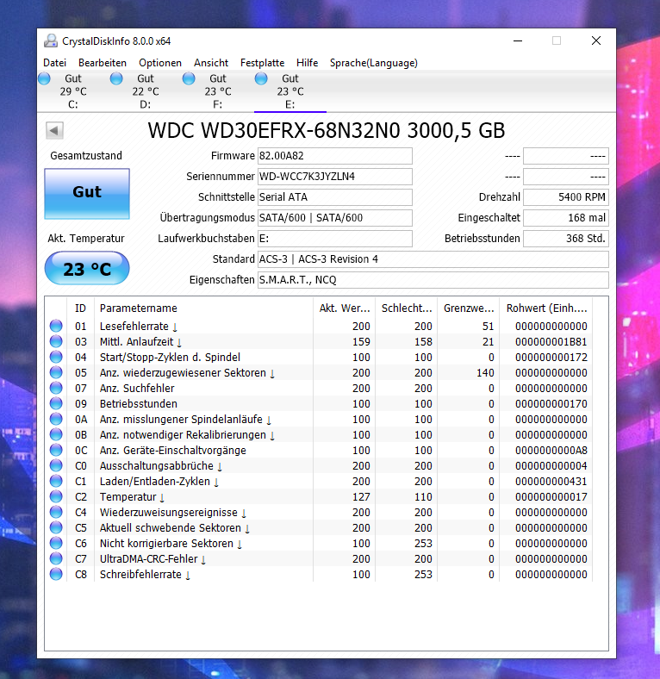
Task: Open the Sprache(Language) menu
Action: click(x=374, y=63)
